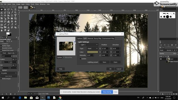Switch to the Environment Map tab
This screenshot has width=178, height=100.
point(108,38)
